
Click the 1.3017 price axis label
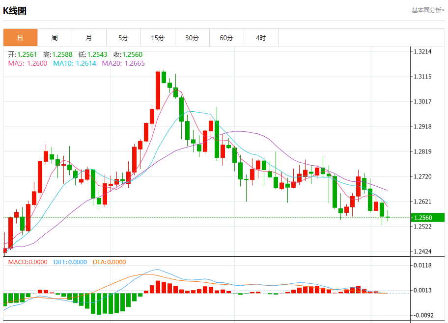click(422, 101)
